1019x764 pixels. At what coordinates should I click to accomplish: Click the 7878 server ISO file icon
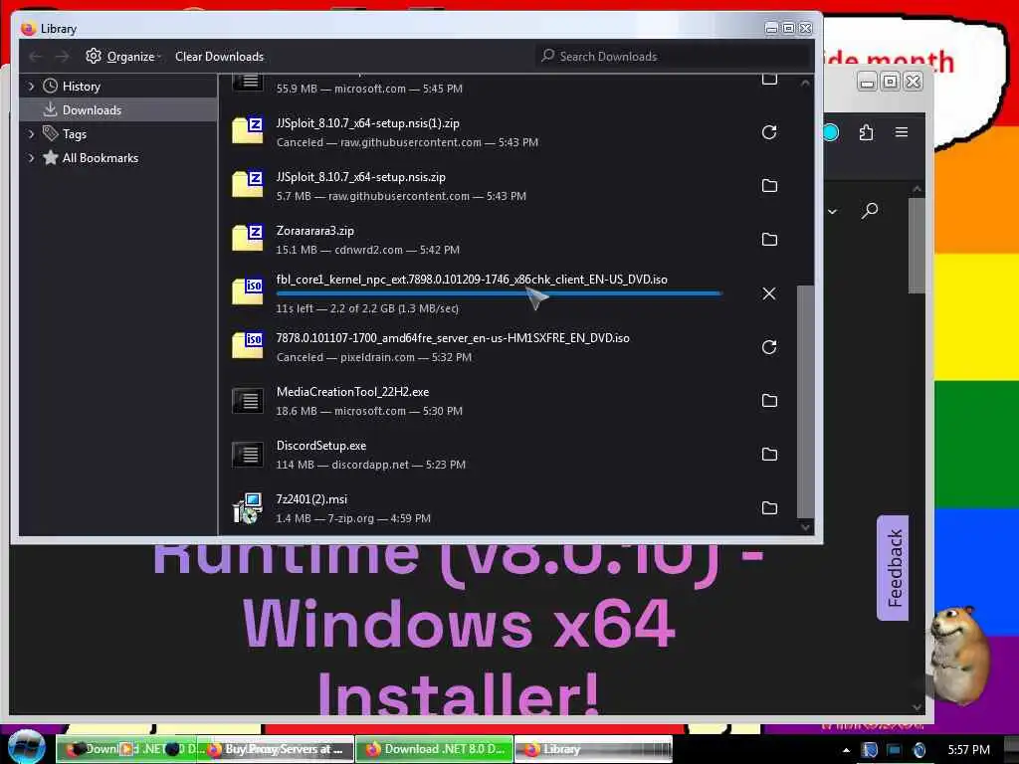click(x=248, y=345)
